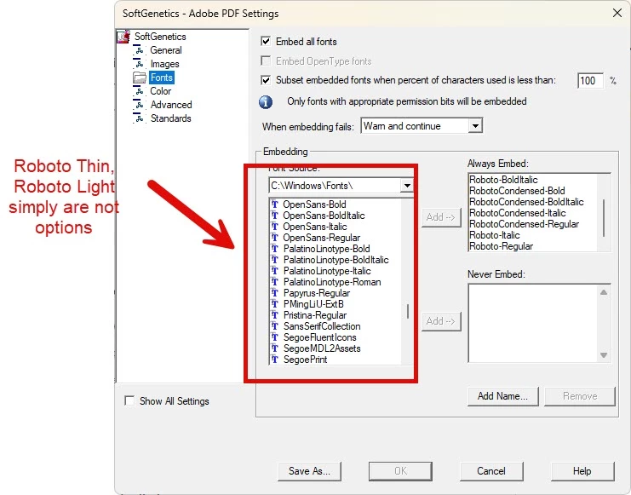Click the Cancel button

pos(491,471)
